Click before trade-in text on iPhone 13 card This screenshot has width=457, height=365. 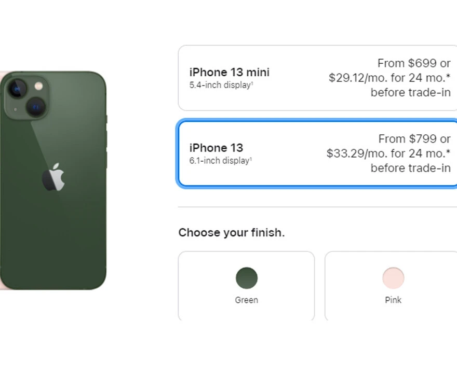click(x=410, y=168)
